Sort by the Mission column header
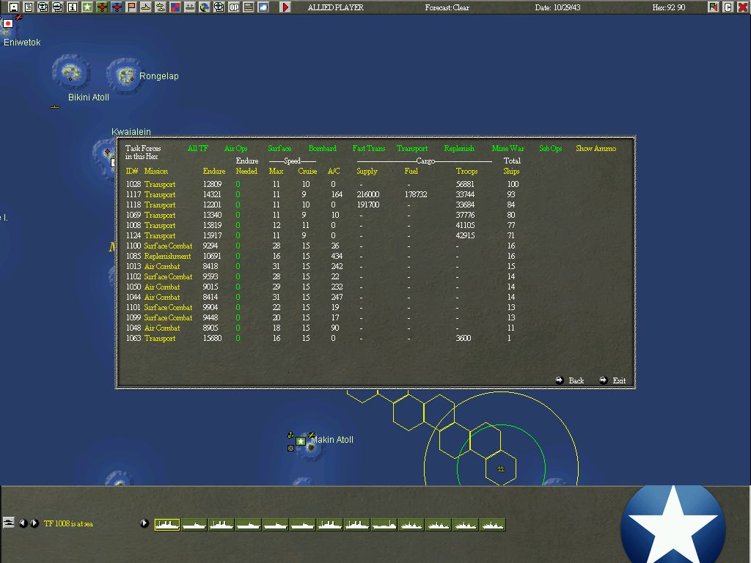Viewport: 751px width, 563px height. coord(156,172)
